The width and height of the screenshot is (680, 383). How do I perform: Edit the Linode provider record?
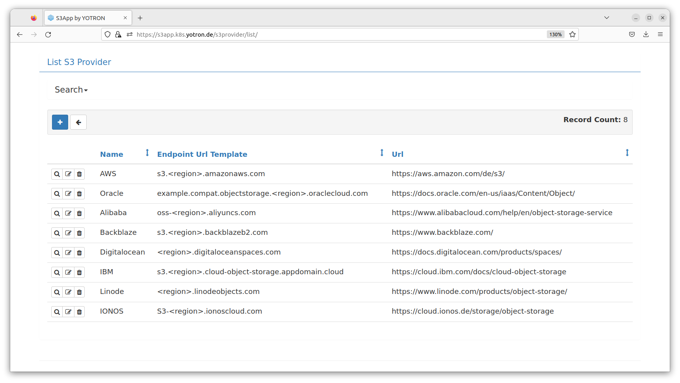68,292
